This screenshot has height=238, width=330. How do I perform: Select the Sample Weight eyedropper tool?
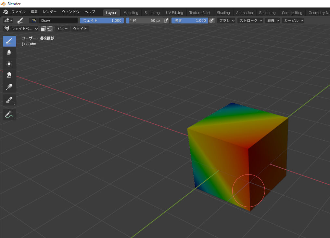coord(9,100)
